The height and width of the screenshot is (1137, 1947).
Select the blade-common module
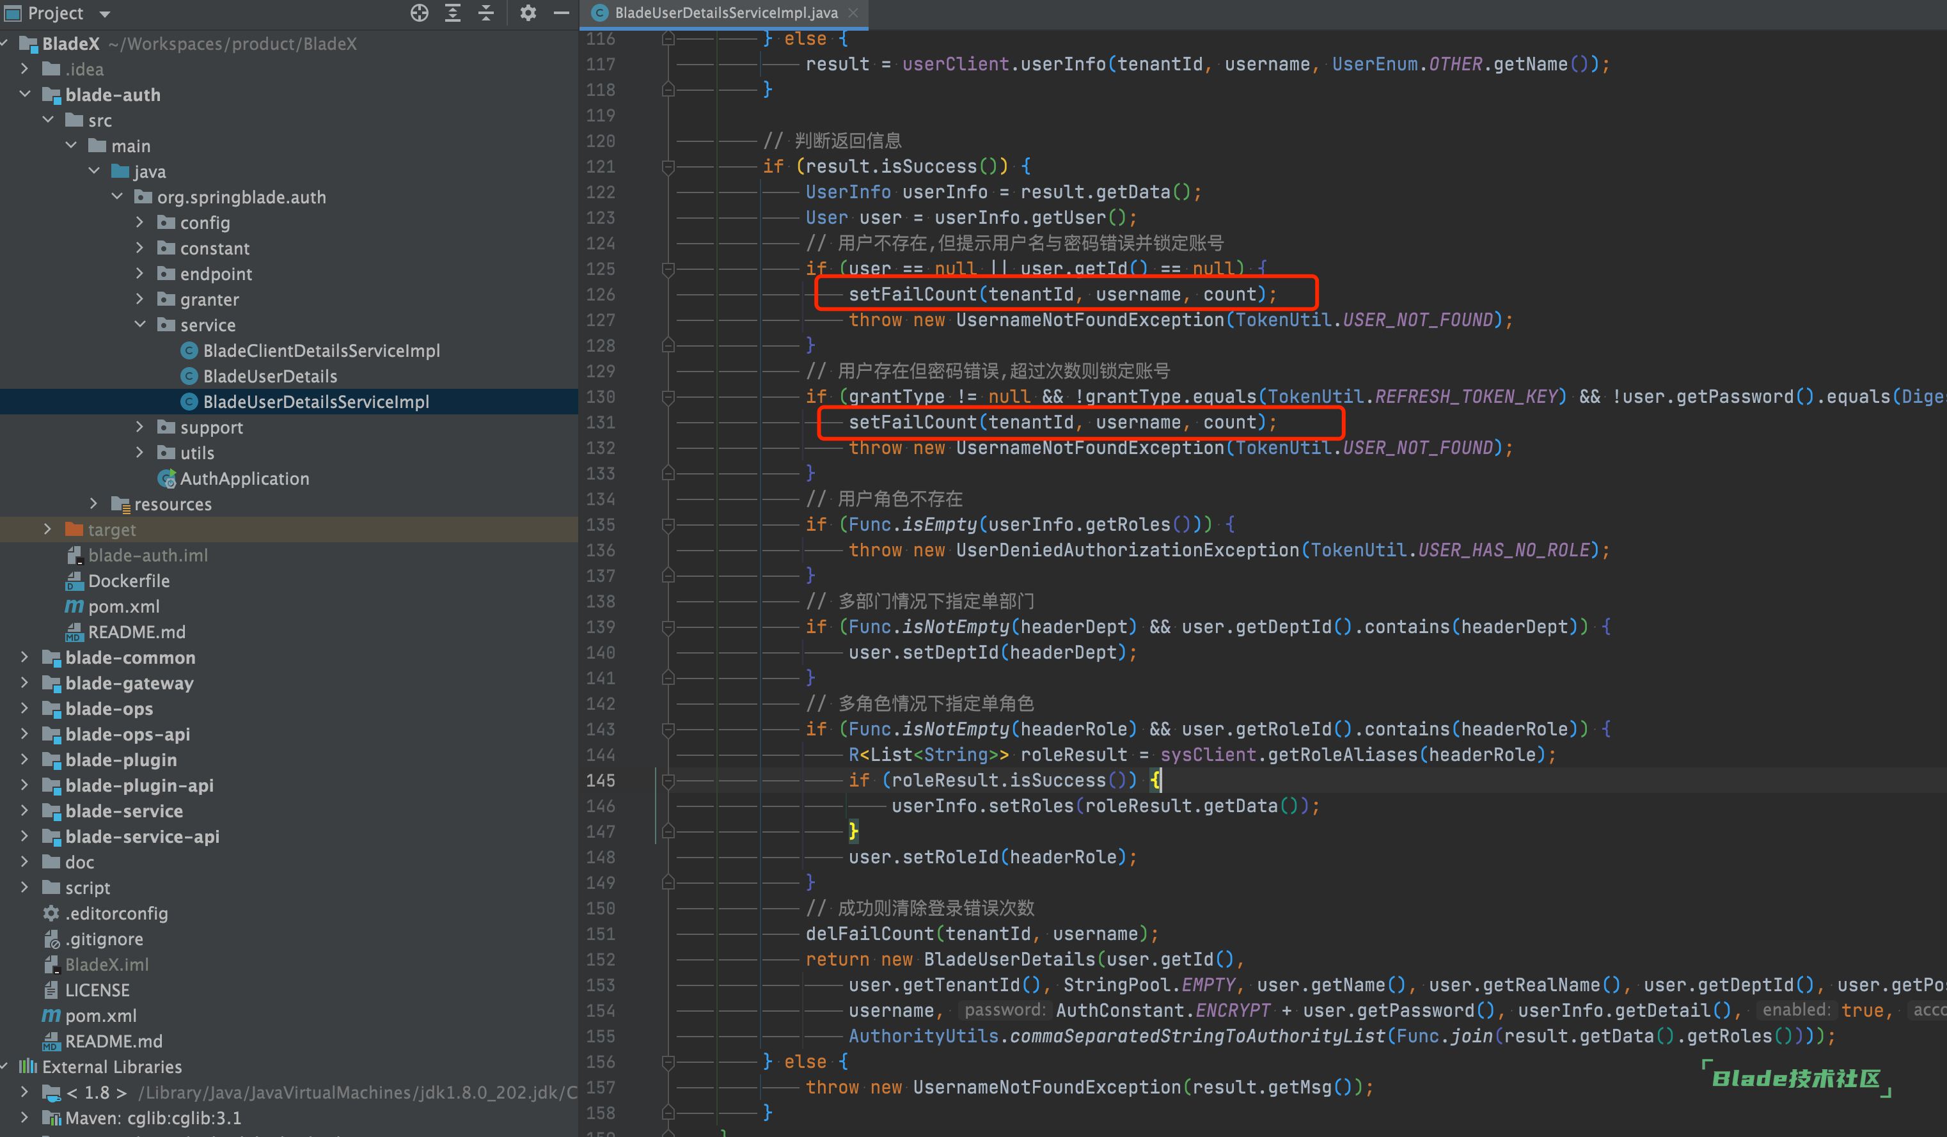click(x=130, y=657)
